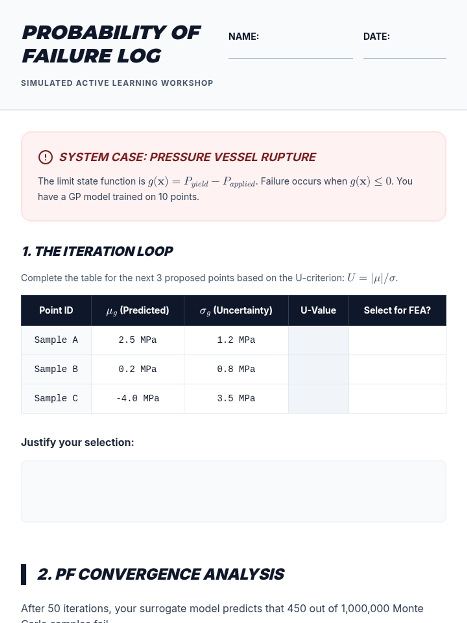Click the U-Value cell for Sample A
This screenshot has height=623, width=467.
click(x=318, y=340)
